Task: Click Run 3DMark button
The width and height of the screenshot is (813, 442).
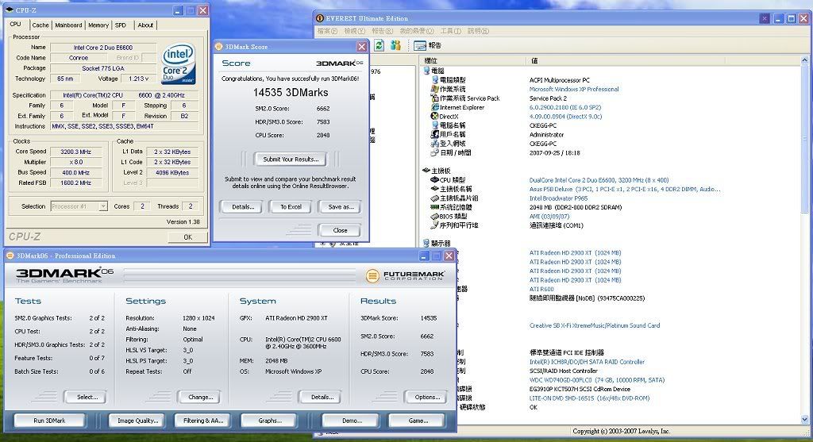Action: [x=49, y=421]
